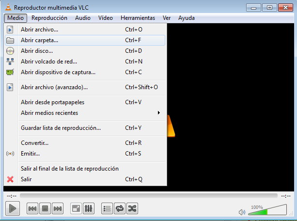
Task: Start playback with the Play button
Action: tap(13, 208)
